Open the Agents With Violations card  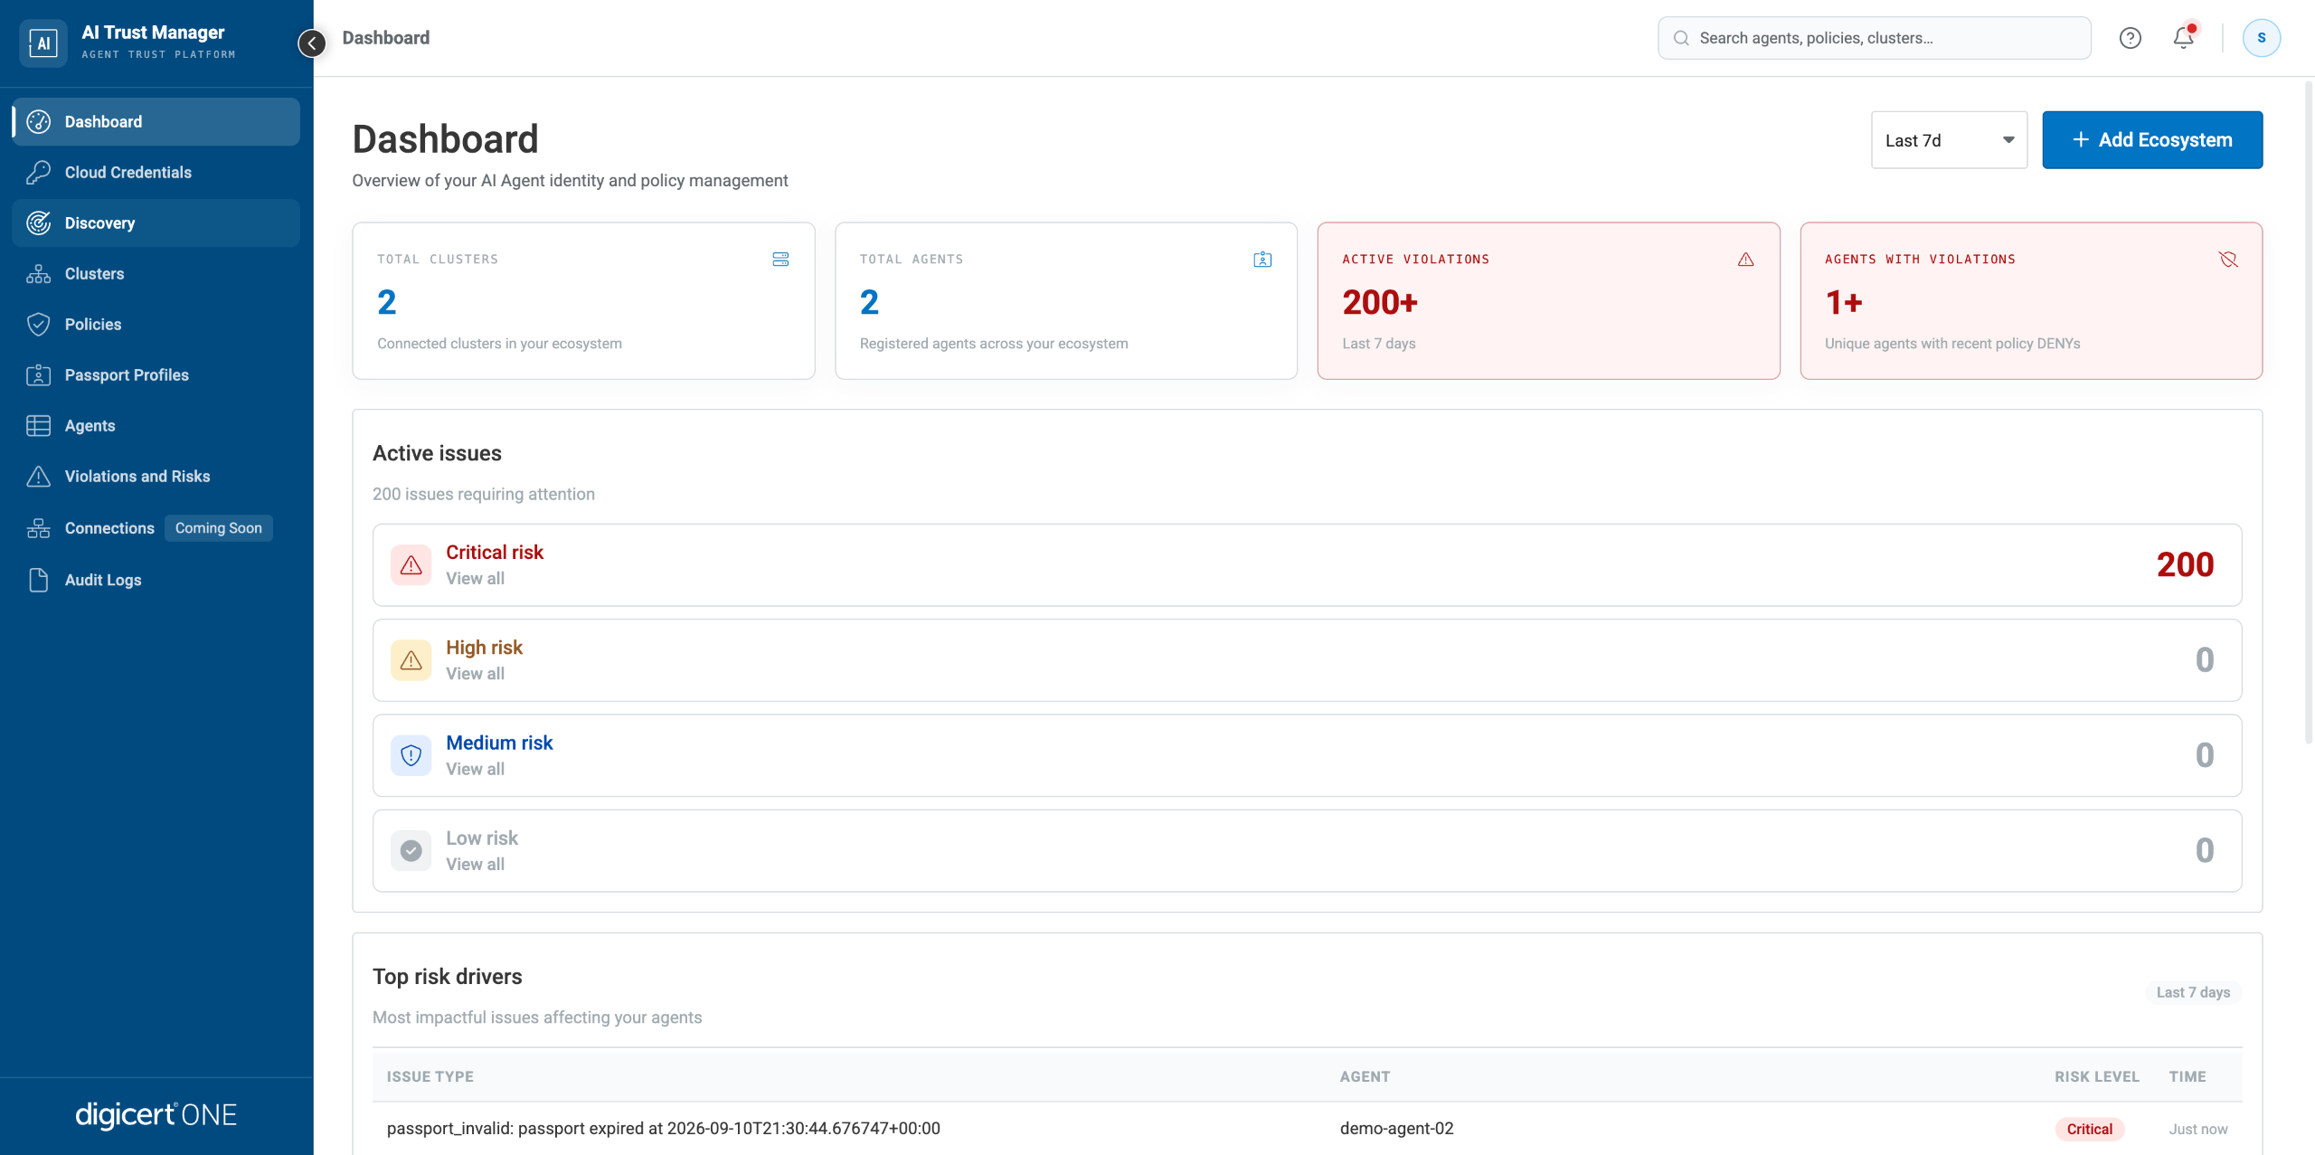pos(2031,300)
